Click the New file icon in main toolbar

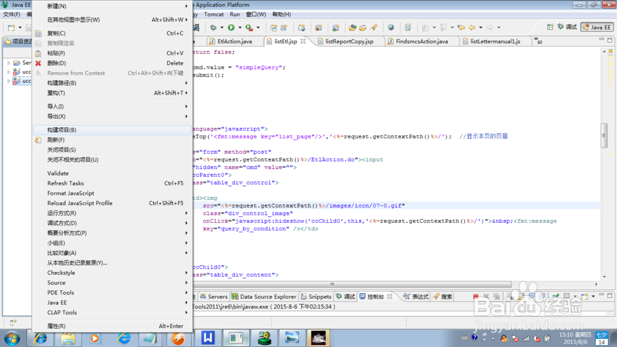(11, 28)
